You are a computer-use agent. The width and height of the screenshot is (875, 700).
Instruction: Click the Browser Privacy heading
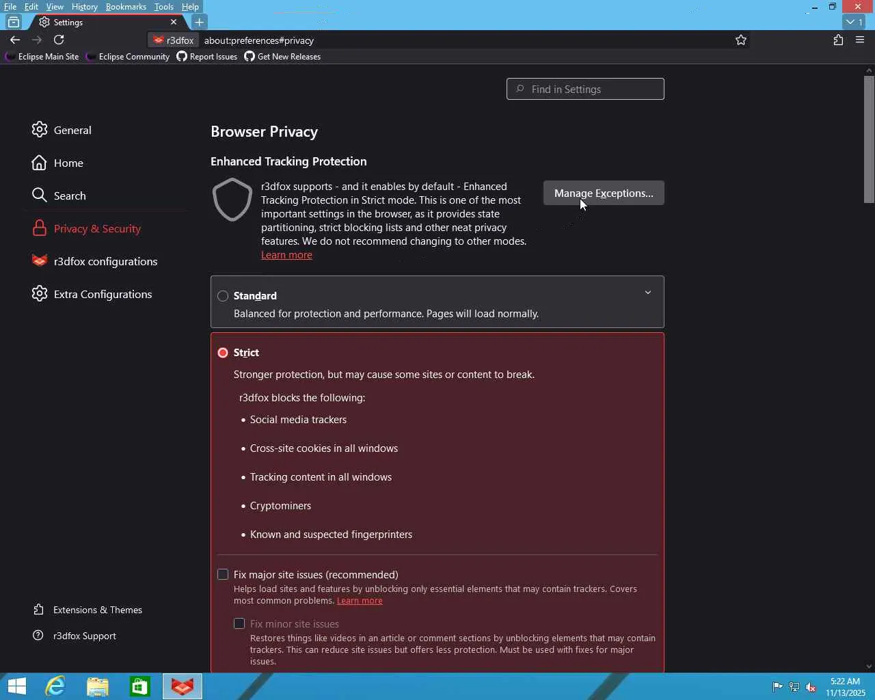pos(264,131)
